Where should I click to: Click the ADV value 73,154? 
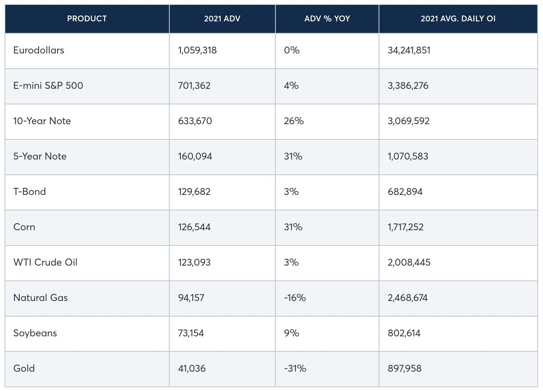click(x=191, y=333)
